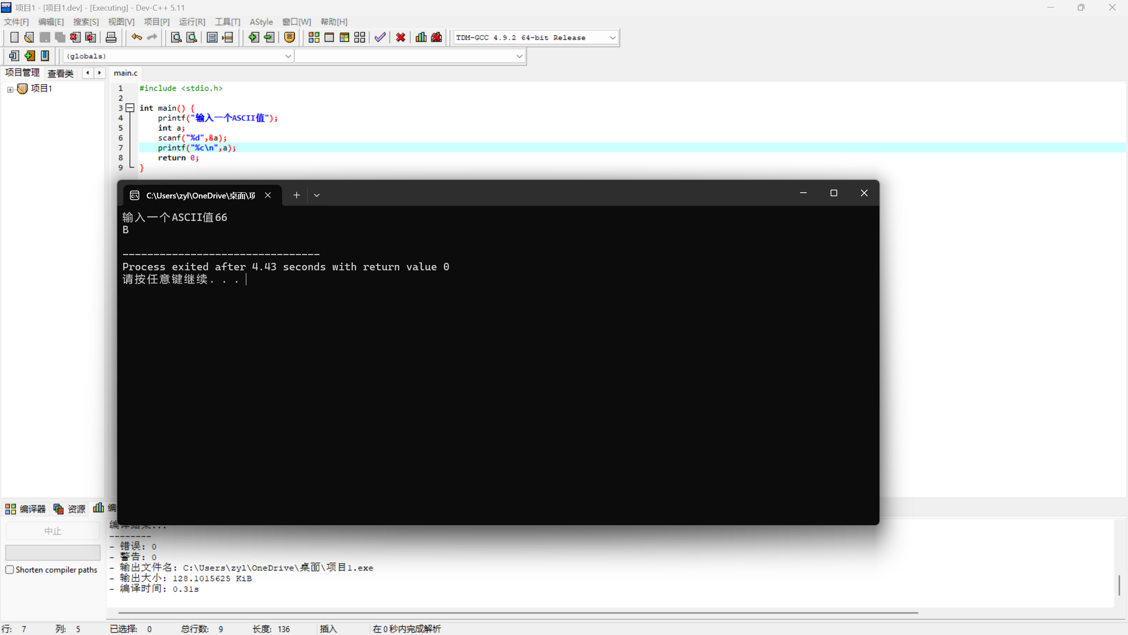The image size is (1128, 635).
Task: Click the compile log horizontal scrollbar
Action: [518, 613]
